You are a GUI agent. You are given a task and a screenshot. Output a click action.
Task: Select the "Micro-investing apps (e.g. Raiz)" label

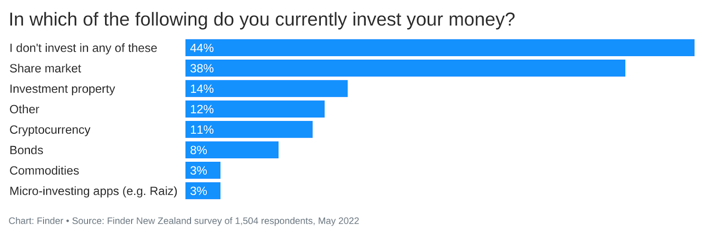click(x=93, y=191)
